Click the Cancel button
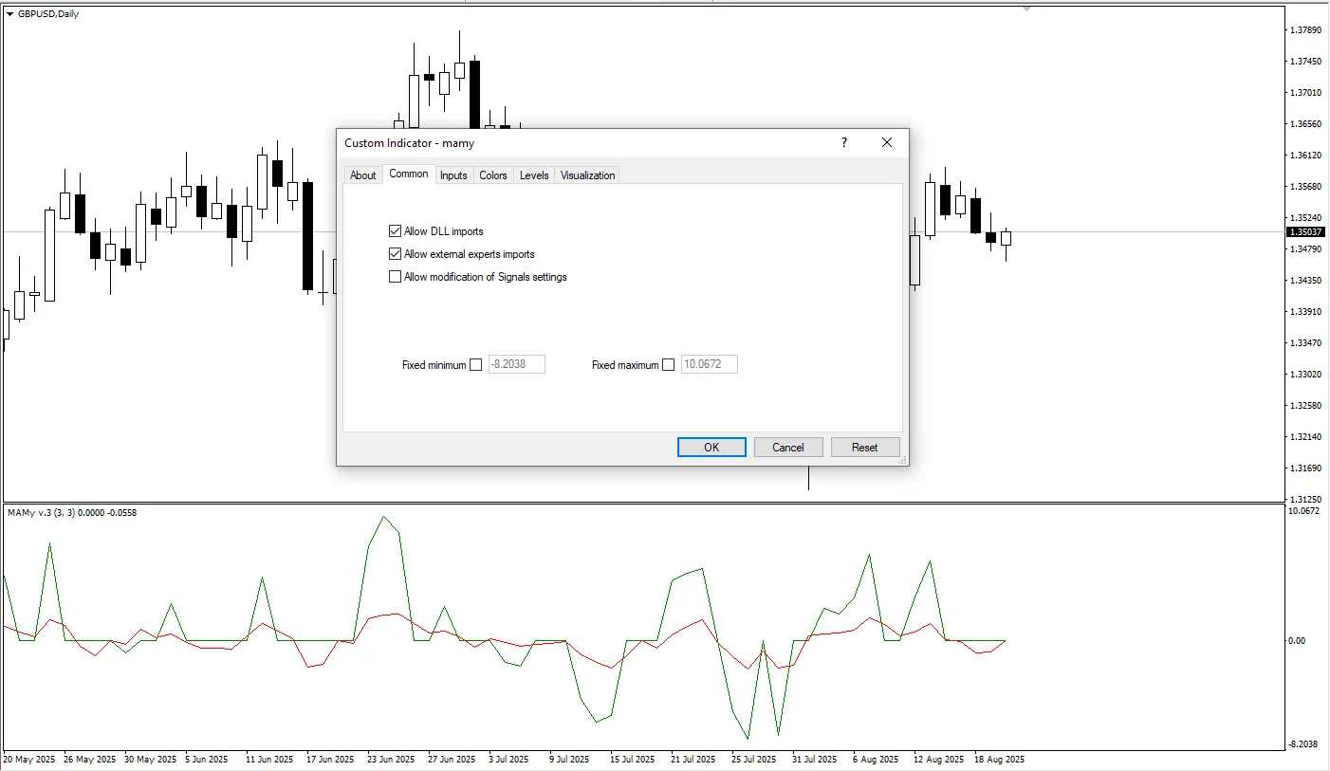This screenshot has height=771, width=1330. coord(787,448)
